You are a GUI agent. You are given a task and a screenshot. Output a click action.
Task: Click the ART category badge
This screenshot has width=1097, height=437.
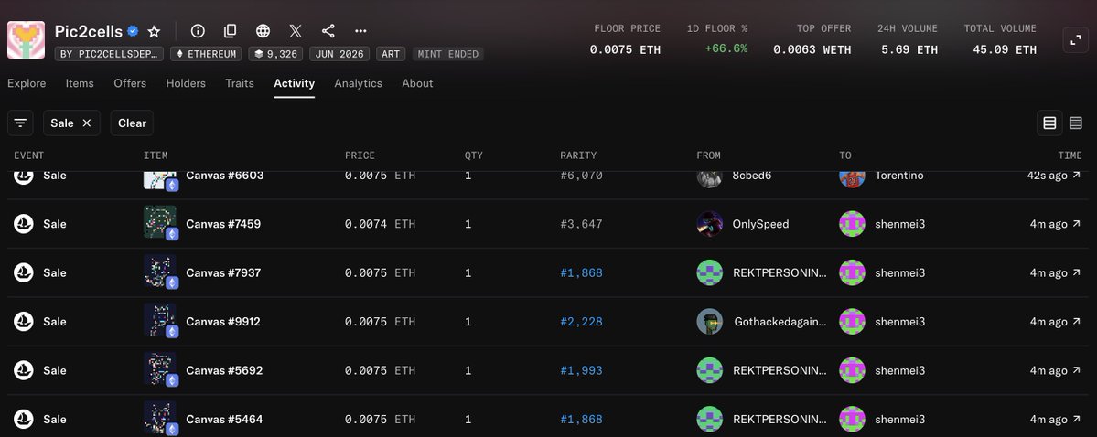[x=391, y=54]
